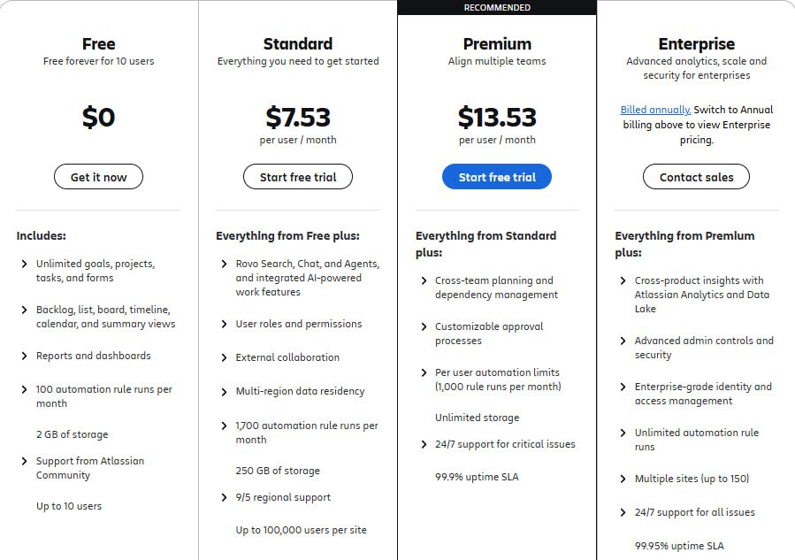Expand Multi-region data residency item
This screenshot has height=560, width=795.
pyautogui.click(x=225, y=391)
